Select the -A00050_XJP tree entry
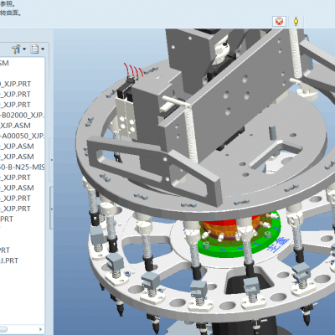 point(23,136)
